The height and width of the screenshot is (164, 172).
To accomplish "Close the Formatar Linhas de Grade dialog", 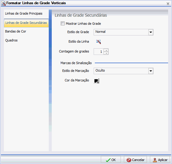I will 168,4.
